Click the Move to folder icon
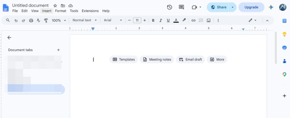Screen dimensions: 290x118 pyautogui.click(x=63, y=6)
